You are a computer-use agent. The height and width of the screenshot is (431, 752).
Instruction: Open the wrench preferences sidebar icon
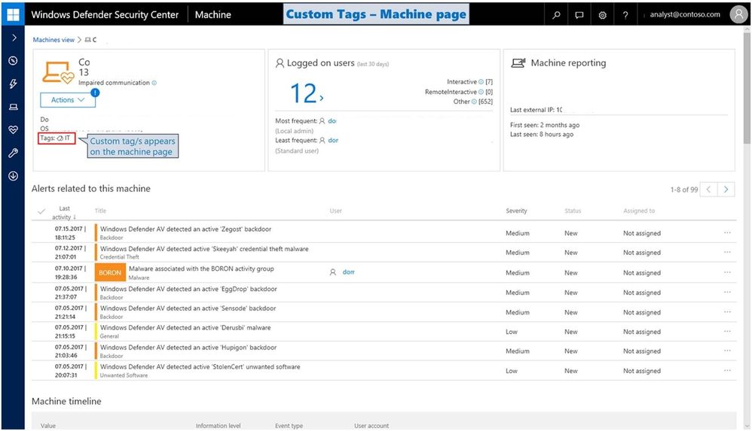(x=13, y=153)
